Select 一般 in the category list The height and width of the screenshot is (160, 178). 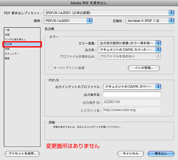(x=22, y=30)
